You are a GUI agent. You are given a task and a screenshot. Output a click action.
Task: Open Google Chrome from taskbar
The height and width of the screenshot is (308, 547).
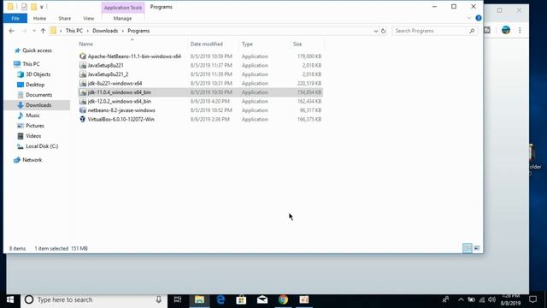point(283,299)
